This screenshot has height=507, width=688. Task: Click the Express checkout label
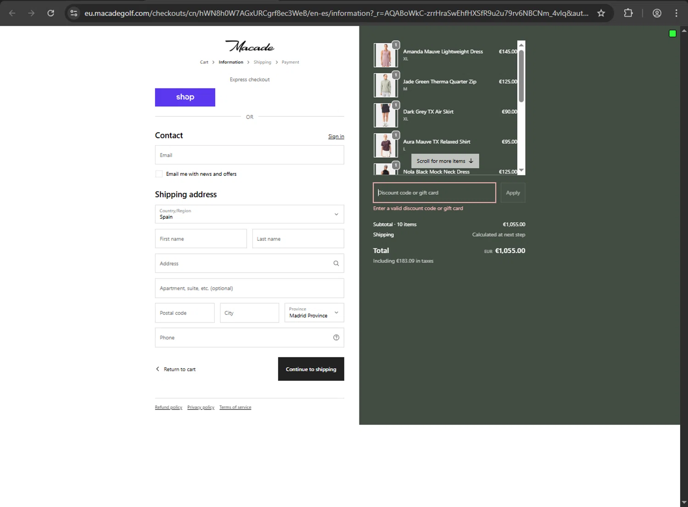tap(250, 80)
